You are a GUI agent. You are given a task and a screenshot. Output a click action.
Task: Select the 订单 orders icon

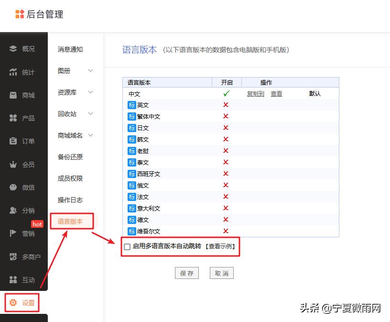point(12,141)
